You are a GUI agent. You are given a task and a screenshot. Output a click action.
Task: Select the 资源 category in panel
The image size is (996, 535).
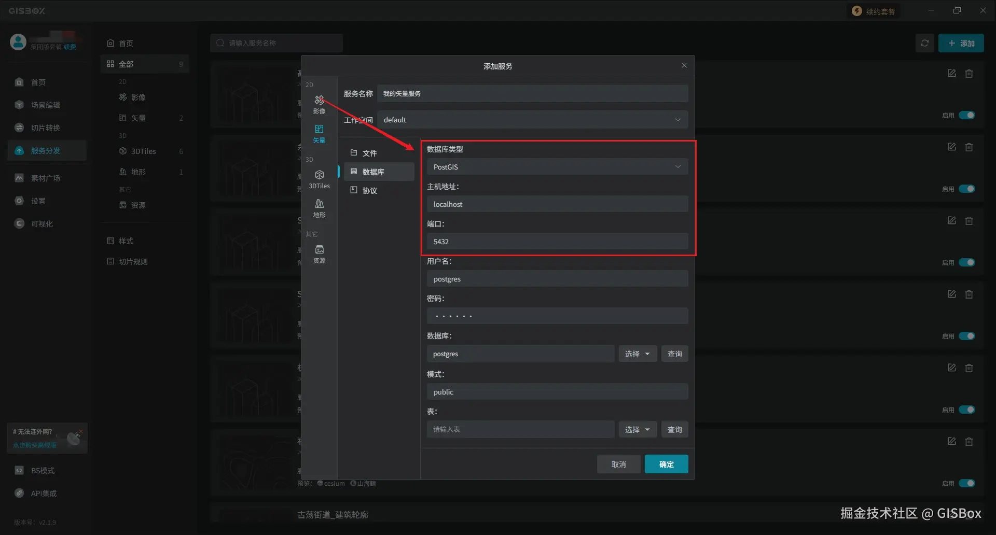[145, 205]
